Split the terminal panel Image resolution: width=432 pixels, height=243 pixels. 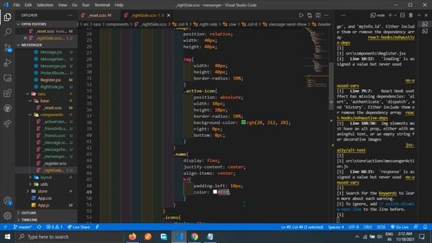[402, 15]
